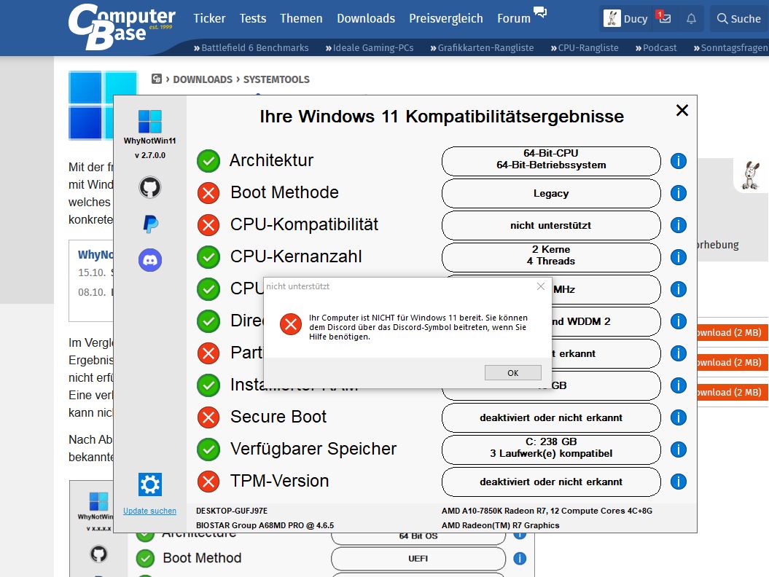The image size is (769, 577).
Task: Open Battlefield 6 Benchmarks link
Action: pyautogui.click(x=251, y=47)
